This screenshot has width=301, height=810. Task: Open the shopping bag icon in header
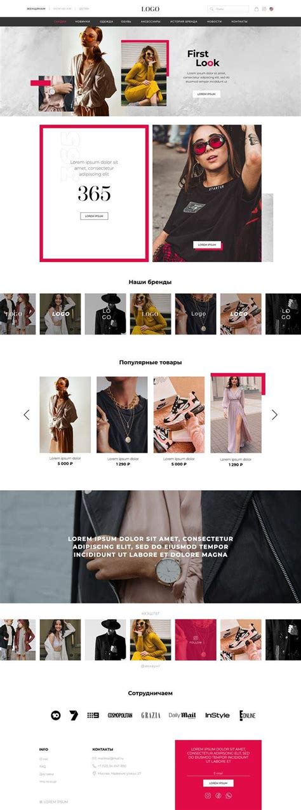[257, 10]
